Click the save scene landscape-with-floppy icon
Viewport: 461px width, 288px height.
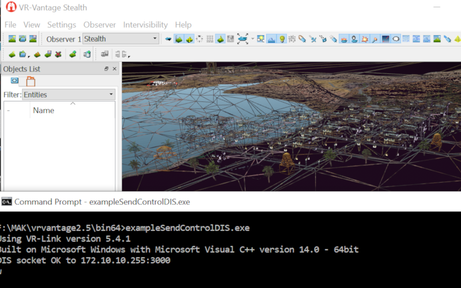(x=33, y=39)
